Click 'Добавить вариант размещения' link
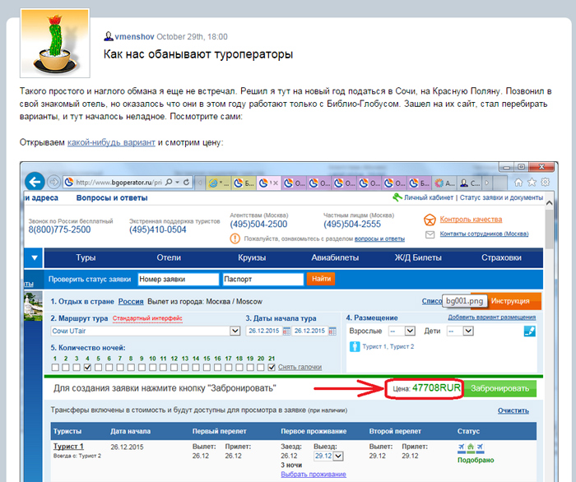 [492, 317]
